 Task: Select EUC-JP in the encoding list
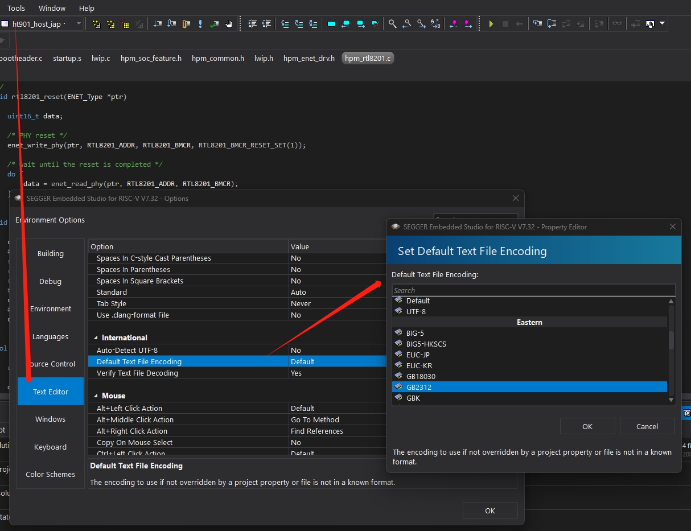coord(529,355)
